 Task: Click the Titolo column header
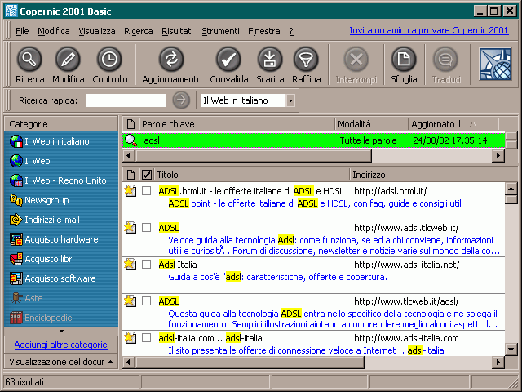[x=252, y=175]
